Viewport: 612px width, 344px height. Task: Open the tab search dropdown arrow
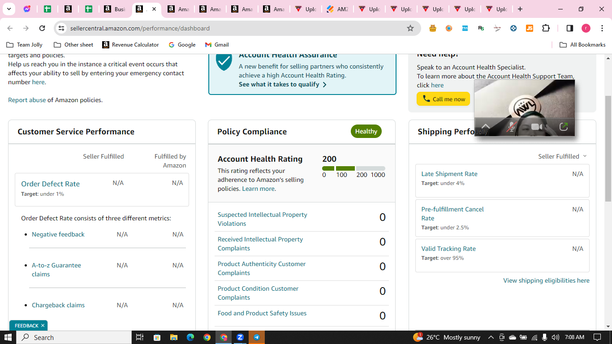pos(9,9)
